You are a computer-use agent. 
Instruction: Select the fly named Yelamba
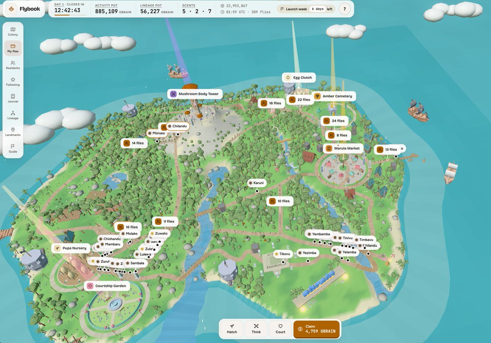(x=347, y=253)
